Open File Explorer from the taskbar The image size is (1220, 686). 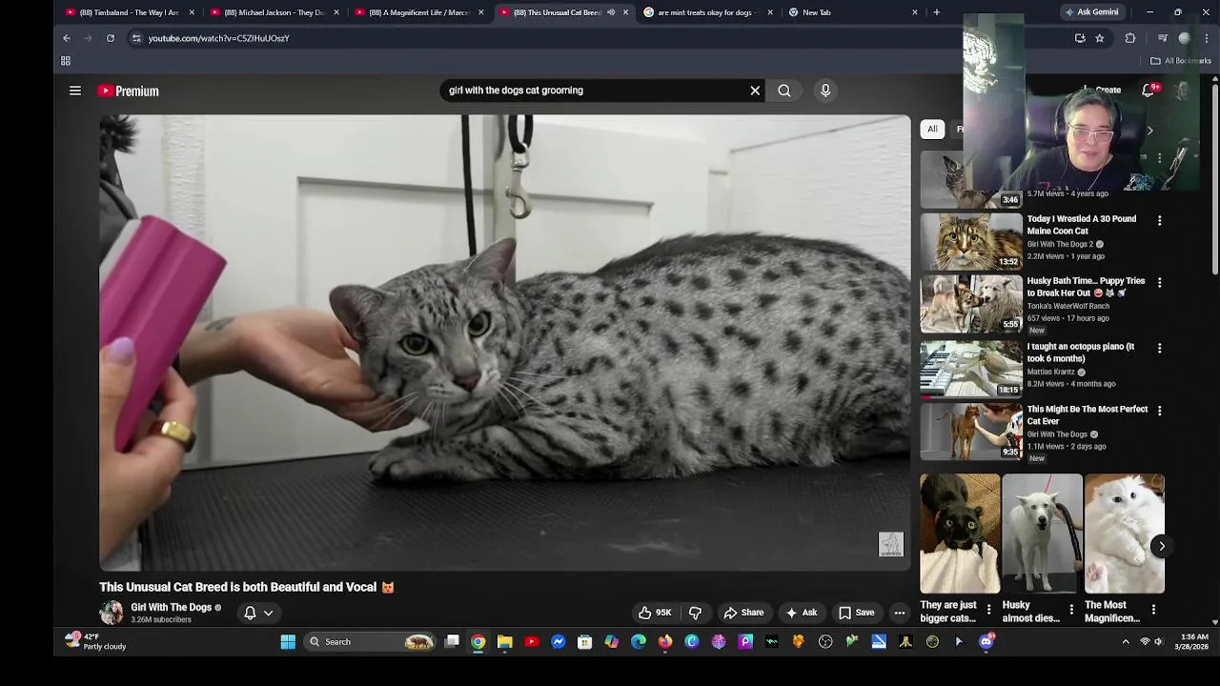point(505,642)
